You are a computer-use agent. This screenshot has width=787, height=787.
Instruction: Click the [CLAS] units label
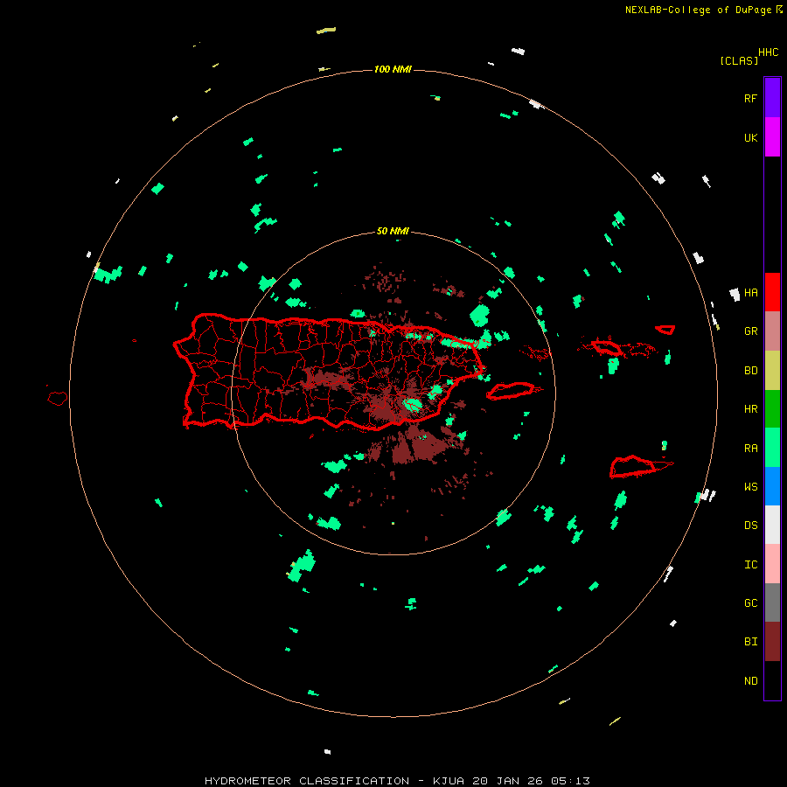pos(739,60)
